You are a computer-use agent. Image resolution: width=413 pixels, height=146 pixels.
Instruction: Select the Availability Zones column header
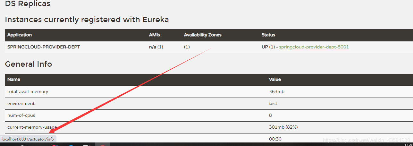coord(202,35)
